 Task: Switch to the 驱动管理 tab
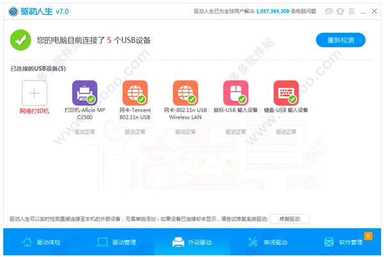point(116,242)
